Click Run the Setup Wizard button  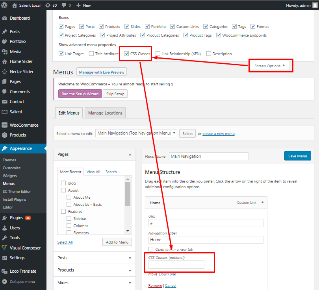click(x=80, y=94)
